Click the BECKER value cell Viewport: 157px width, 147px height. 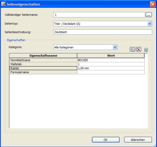click(111, 60)
